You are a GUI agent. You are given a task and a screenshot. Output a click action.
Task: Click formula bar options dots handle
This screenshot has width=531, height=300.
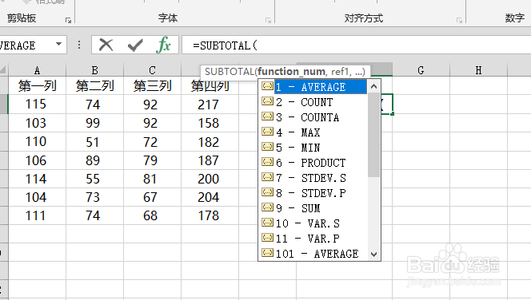click(79, 45)
